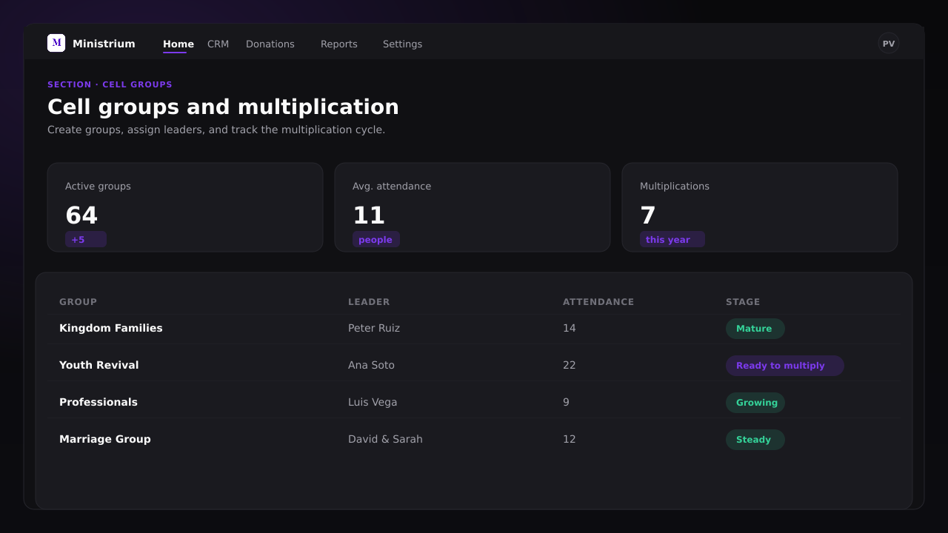948x533 pixels.
Task: Click the Steady stage badge
Action: [755, 440]
